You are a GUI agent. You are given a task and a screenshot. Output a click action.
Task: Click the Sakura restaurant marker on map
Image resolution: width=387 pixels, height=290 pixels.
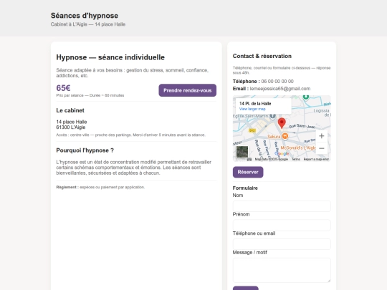click(x=285, y=136)
